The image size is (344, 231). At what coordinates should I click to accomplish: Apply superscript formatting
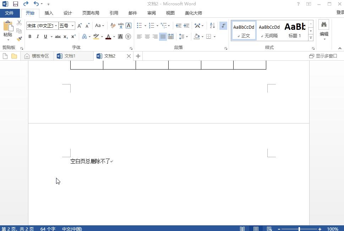coord(73,36)
